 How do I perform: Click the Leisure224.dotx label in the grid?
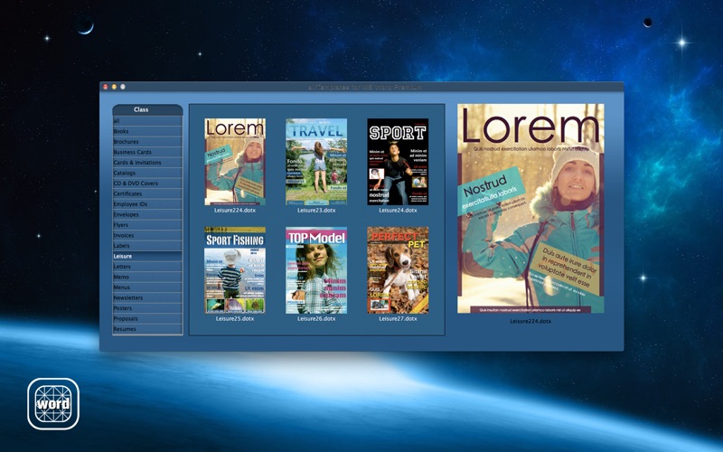point(235,211)
